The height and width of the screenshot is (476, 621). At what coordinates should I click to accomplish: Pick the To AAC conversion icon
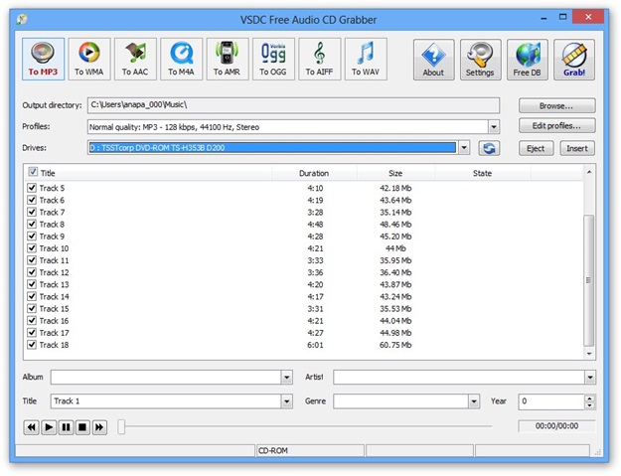point(135,59)
